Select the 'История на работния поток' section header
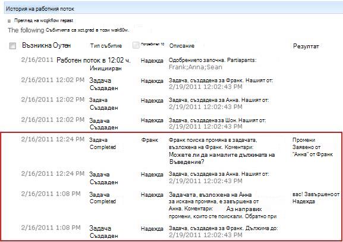Screen dimensions: 343x242 [x=40, y=9]
